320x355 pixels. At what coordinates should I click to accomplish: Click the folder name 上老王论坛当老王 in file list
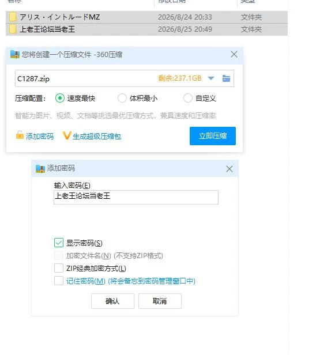pos(47,29)
